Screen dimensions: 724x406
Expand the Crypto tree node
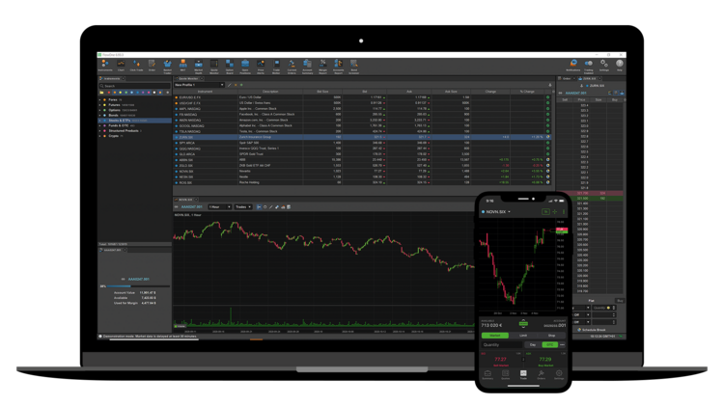pyautogui.click(x=99, y=136)
